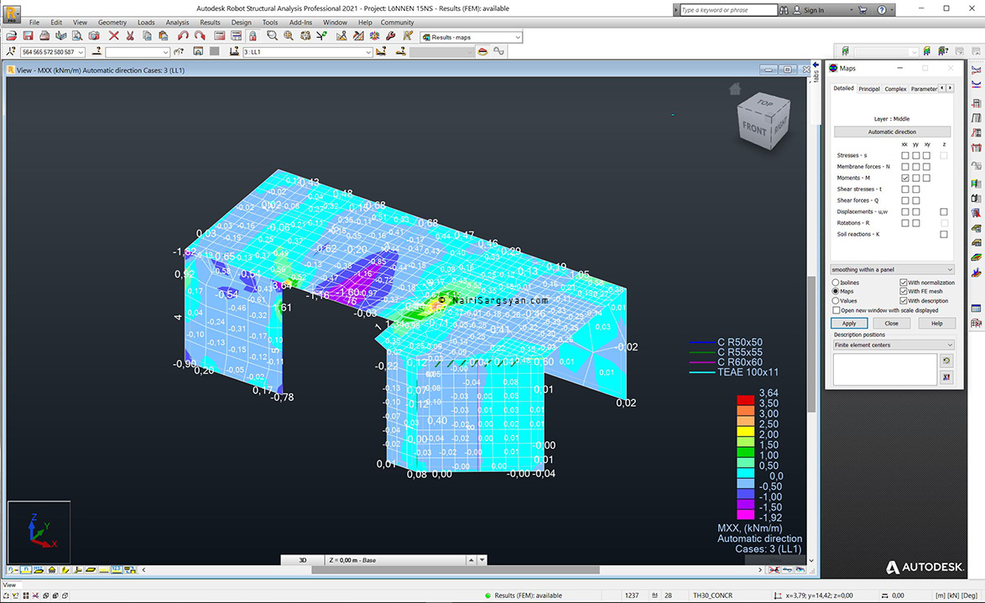Click the help question mark icon
The width and height of the screenshot is (985, 603).
point(882,10)
